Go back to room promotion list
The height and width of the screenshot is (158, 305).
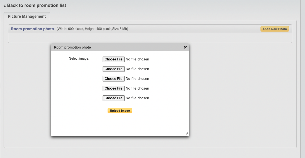point(35,5)
